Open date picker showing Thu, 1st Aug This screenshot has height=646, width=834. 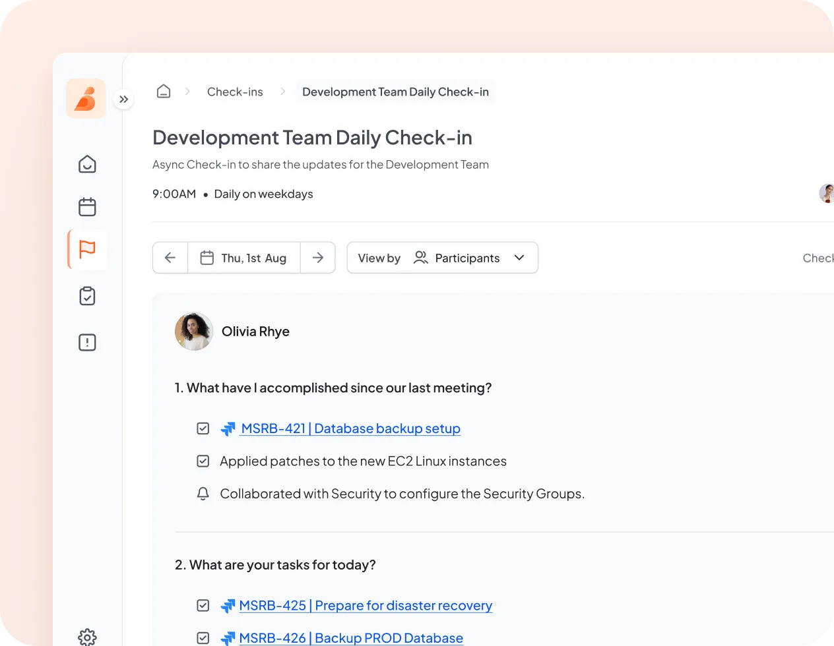click(244, 258)
